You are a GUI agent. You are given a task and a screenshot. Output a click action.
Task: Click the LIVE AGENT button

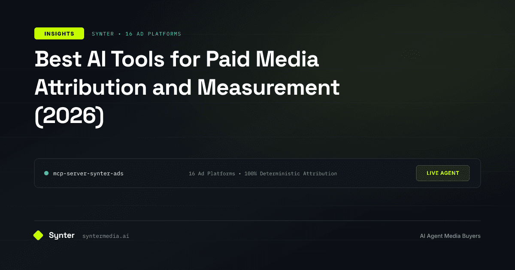pyautogui.click(x=443, y=173)
